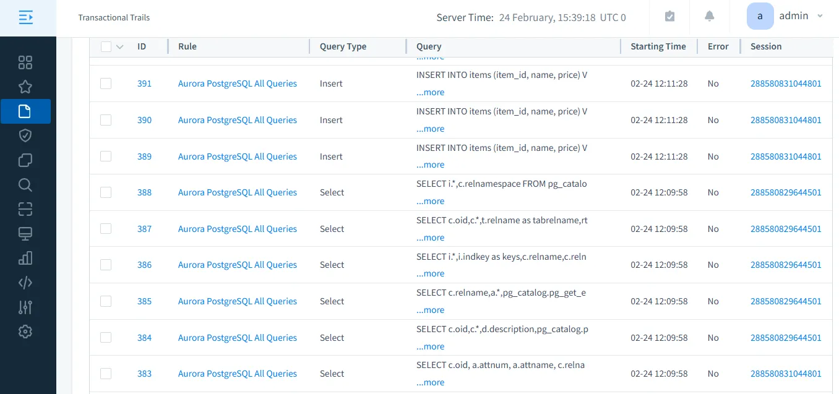Sort by the Starting Time column header
This screenshot has width=839, height=394.
coord(658,46)
